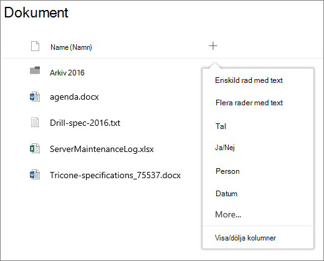324x261 pixels.
Task: Open the agenda.docx file
Action: point(74,97)
